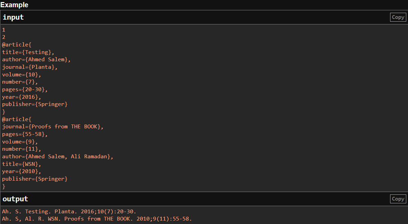Click the output section header
This screenshot has height=224, width=408.
click(x=15, y=199)
